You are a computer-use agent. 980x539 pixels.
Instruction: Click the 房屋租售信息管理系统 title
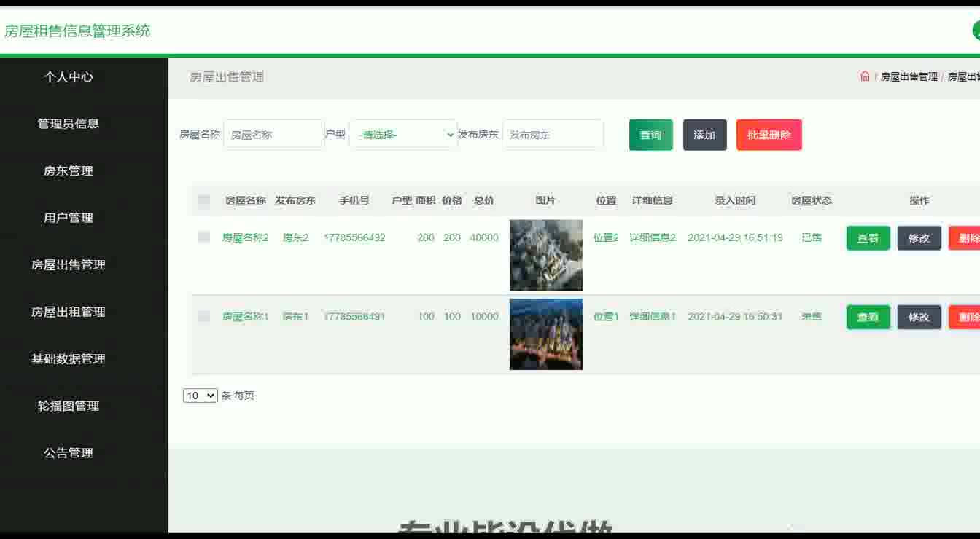pyautogui.click(x=77, y=31)
